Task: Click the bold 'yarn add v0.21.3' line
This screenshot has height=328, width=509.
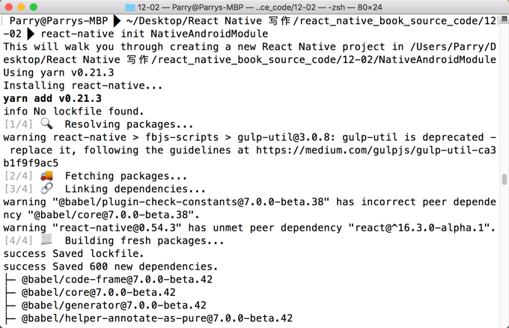Action: click(52, 98)
